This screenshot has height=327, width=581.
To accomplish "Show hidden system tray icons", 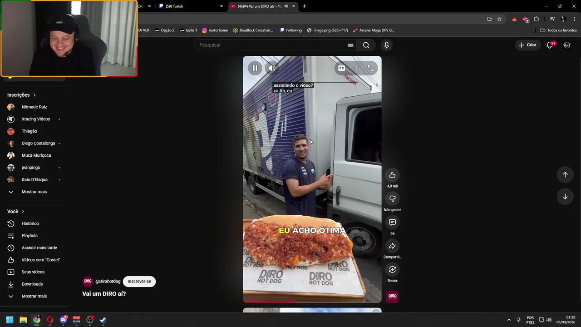I will (508, 320).
